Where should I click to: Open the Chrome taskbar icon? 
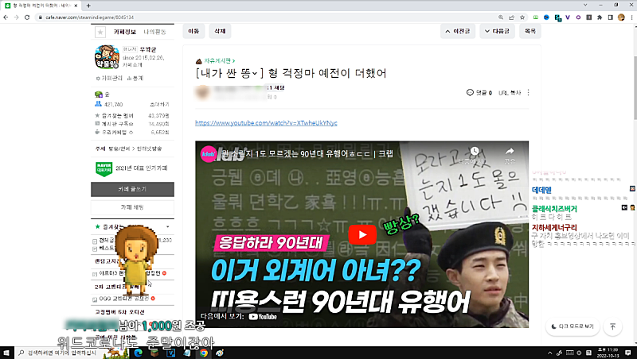203,353
